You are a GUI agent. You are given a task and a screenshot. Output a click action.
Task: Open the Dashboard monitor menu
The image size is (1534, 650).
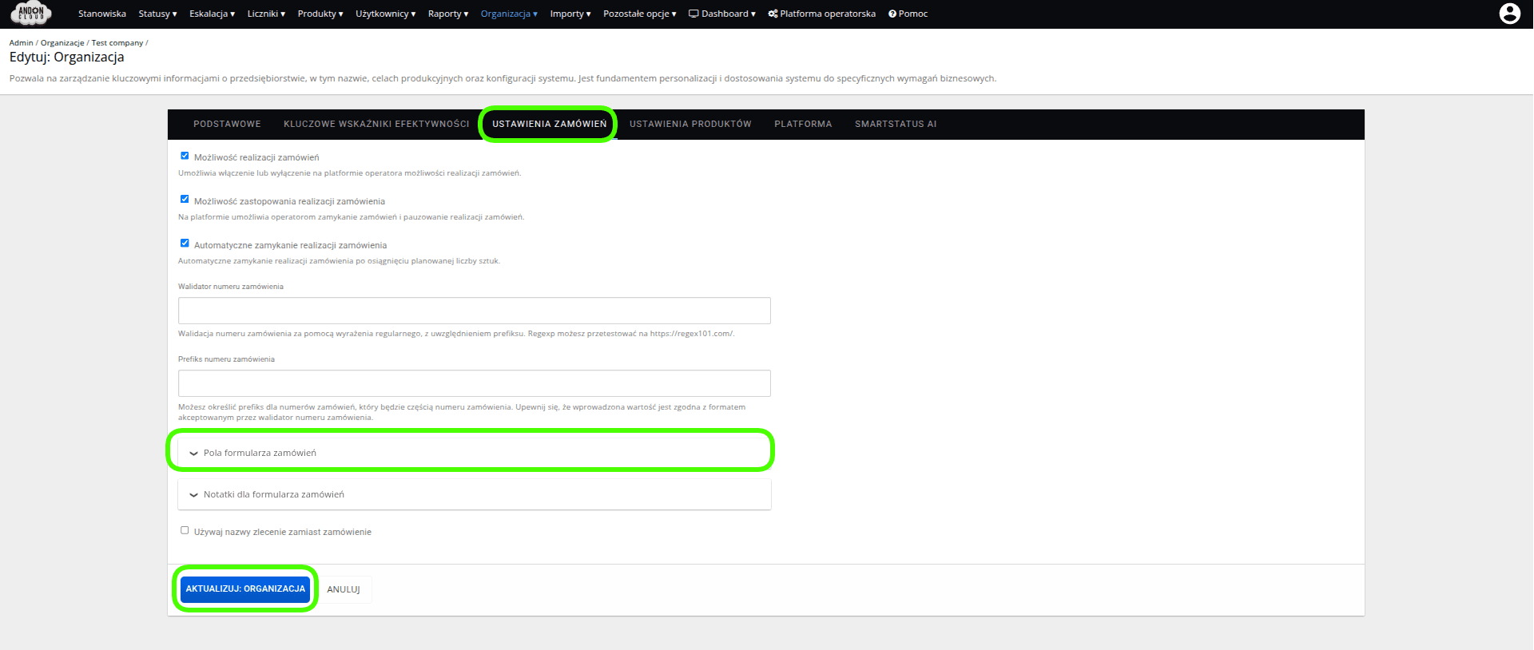pos(721,14)
